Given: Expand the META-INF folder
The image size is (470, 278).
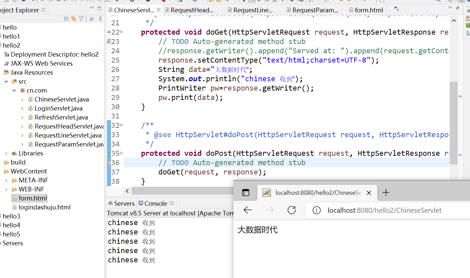Looking at the screenshot, I should point(6,180).
